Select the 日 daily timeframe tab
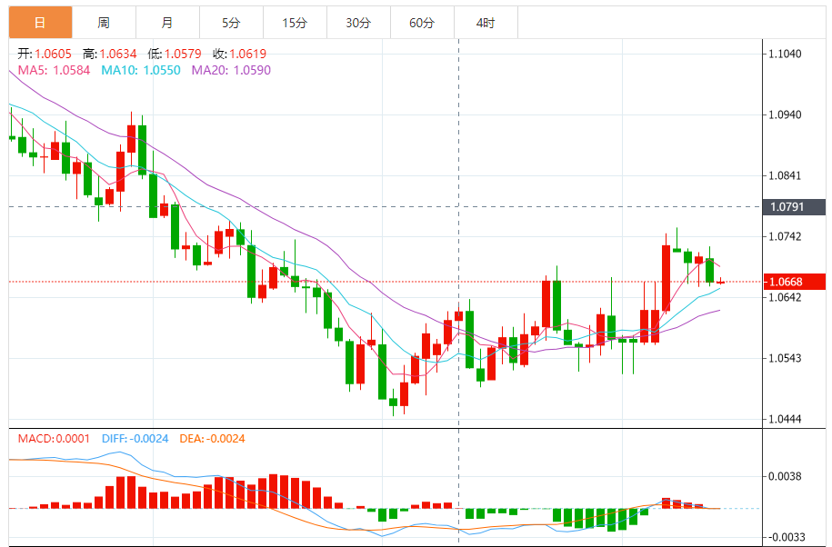This screenshot has height=547, width=832. tap(40, 23)
